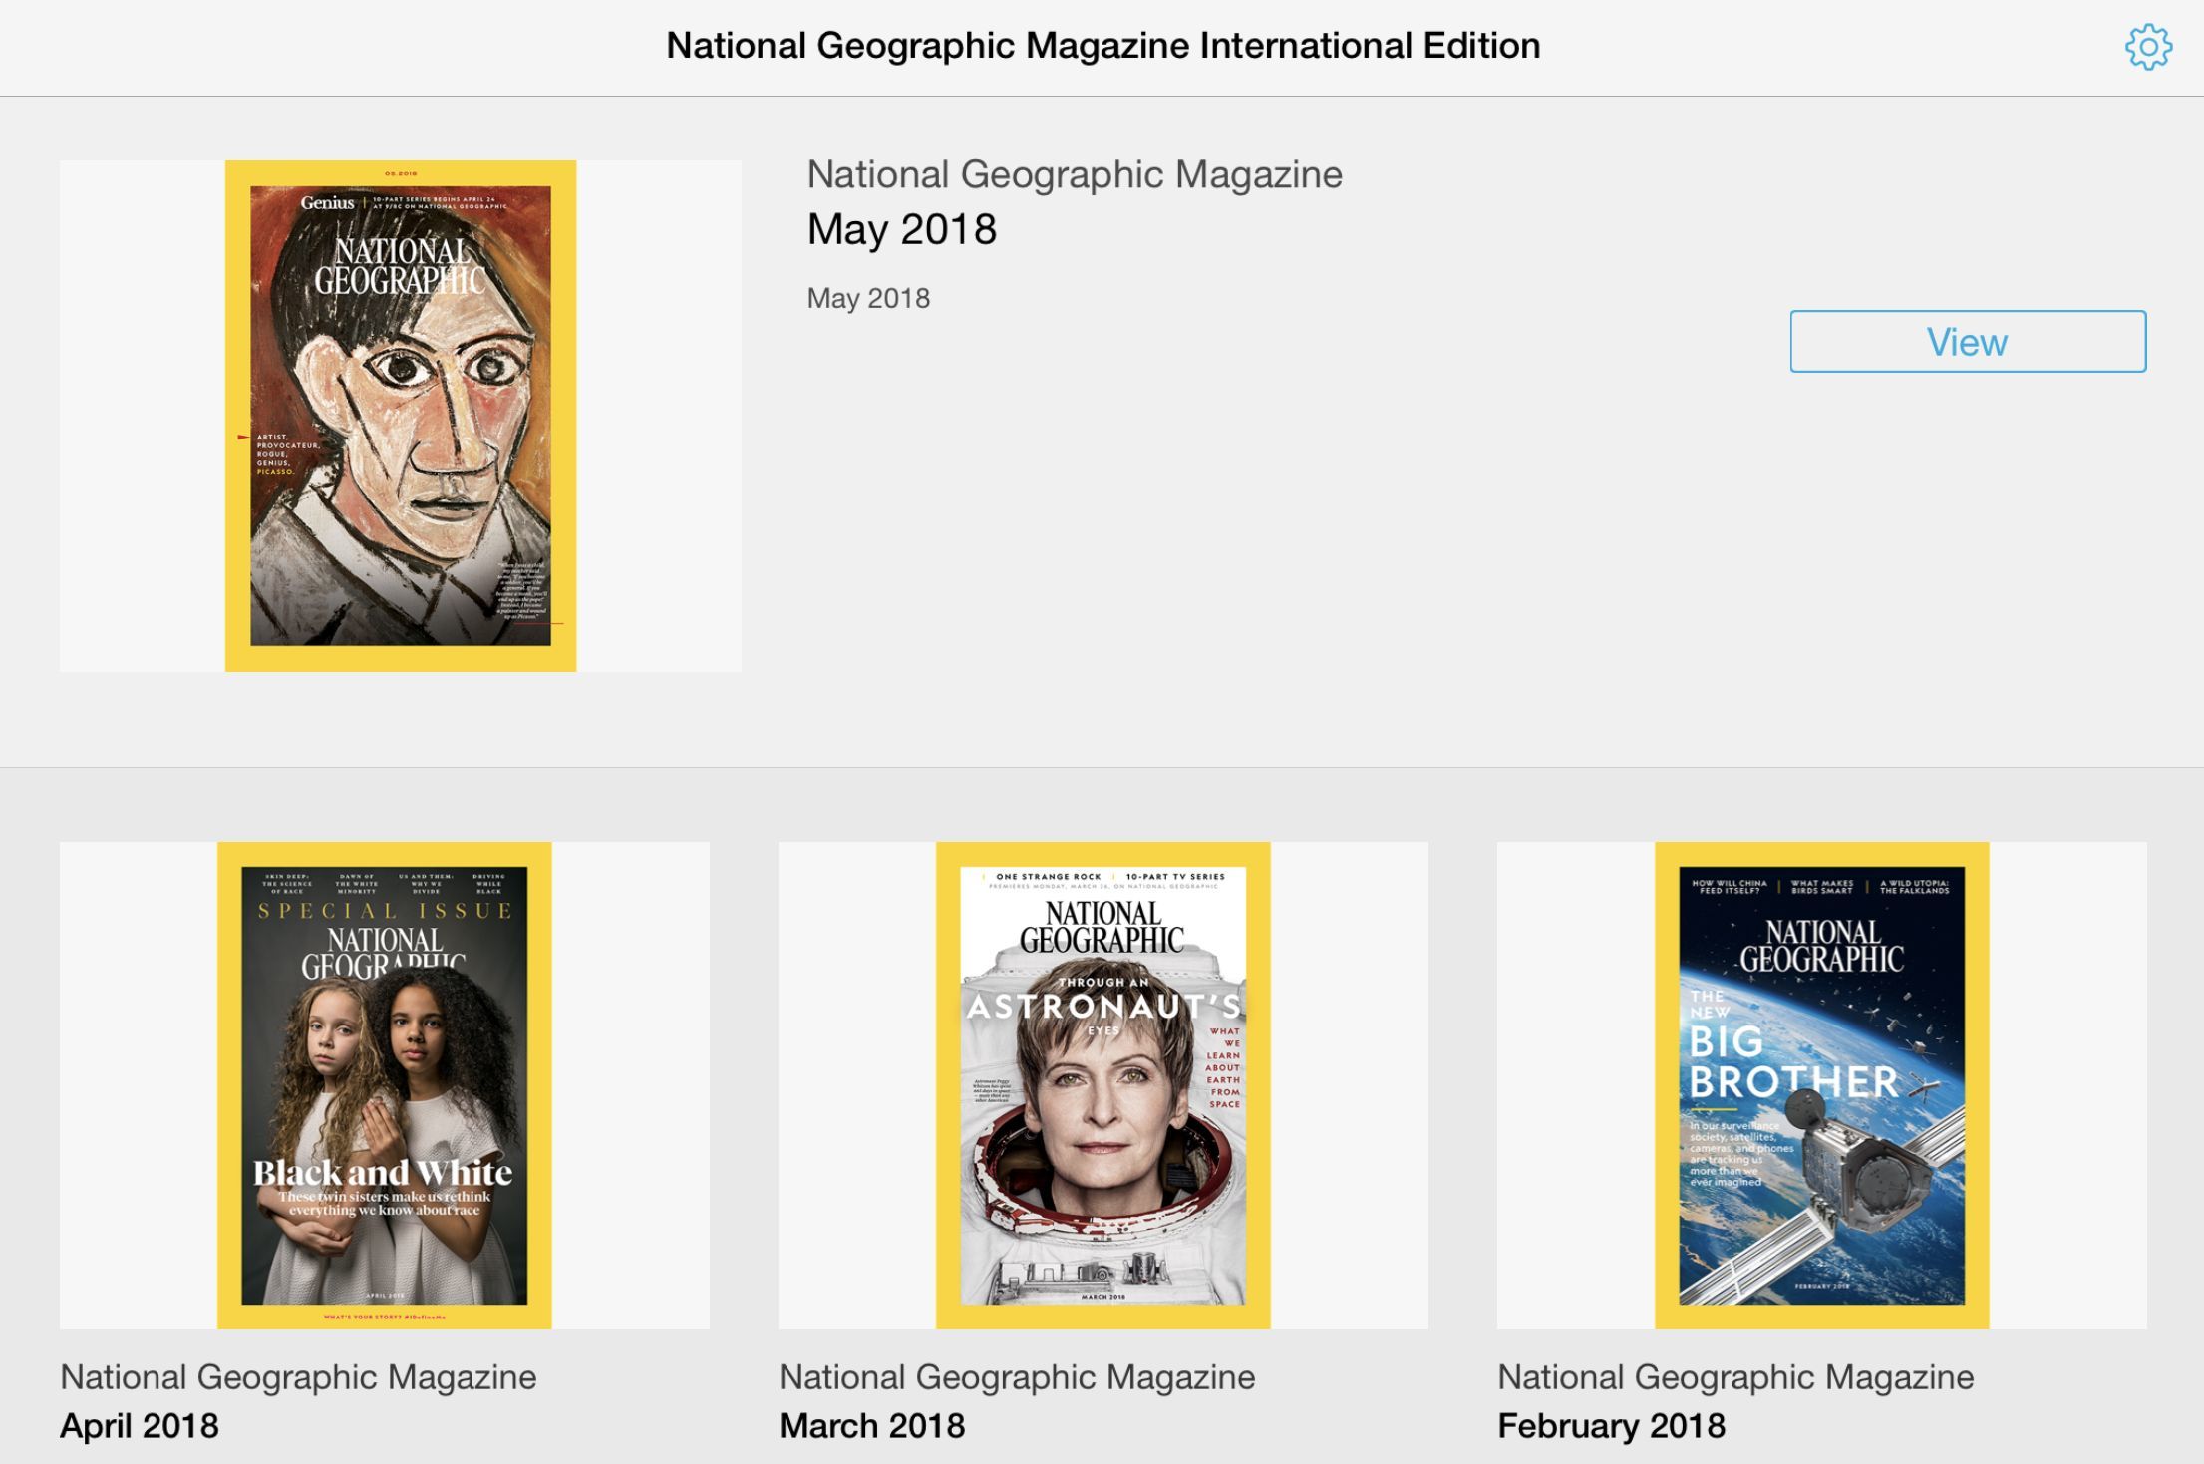Image resolution: width=2204 pixels, height=1464 pixels.
Task: Click National Geographic Magazine text above April 2018
Action: pos(298,1377)
